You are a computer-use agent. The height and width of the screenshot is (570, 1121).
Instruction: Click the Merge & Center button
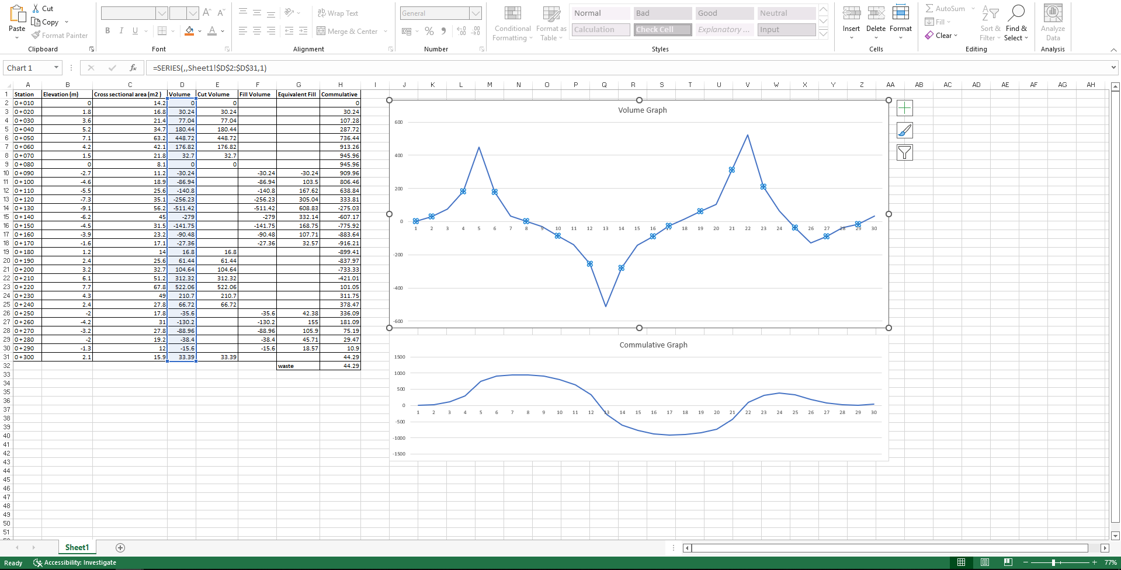coord(347,32)
